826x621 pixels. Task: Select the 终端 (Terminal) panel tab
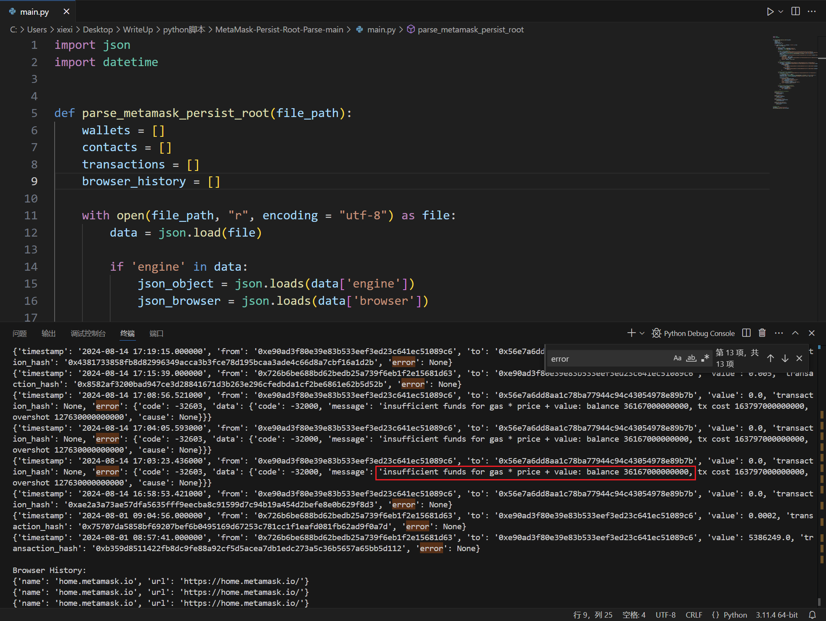coord(127,333)
